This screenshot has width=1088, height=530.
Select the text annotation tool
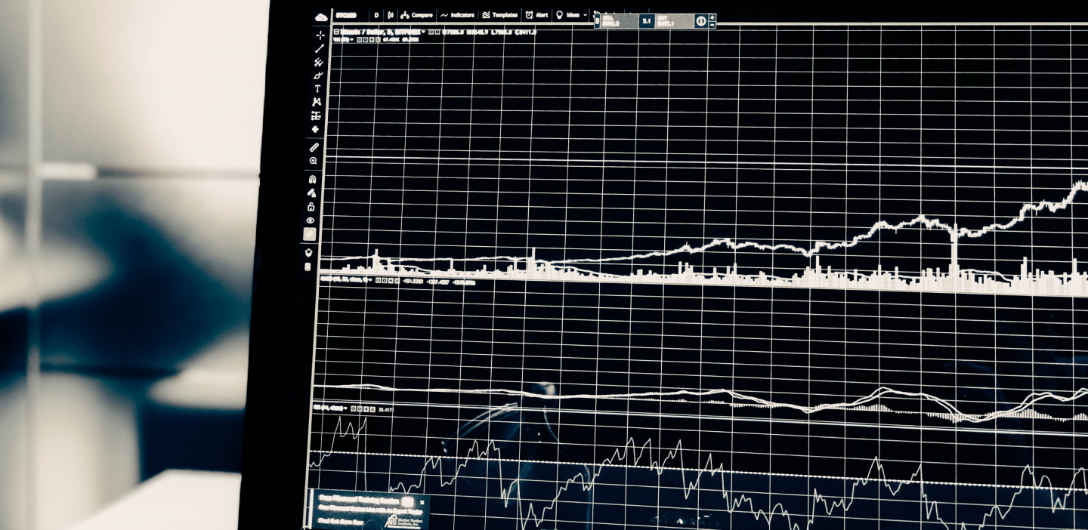click(317, 88)
